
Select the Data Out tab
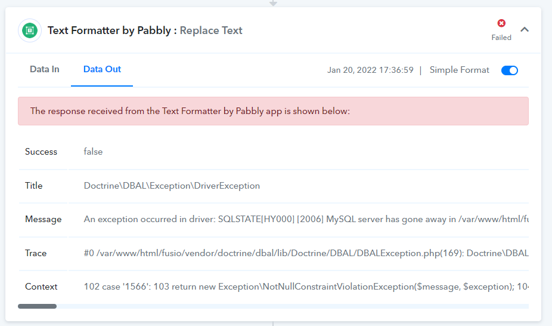(x=102, y=69)
